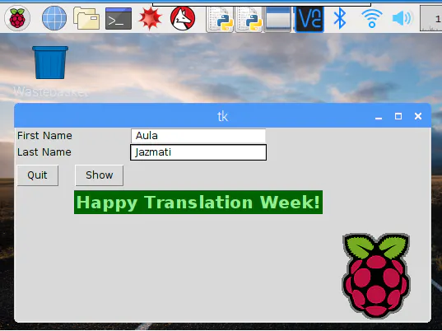Click the Raspberry Pi logo image

[376, 276]
